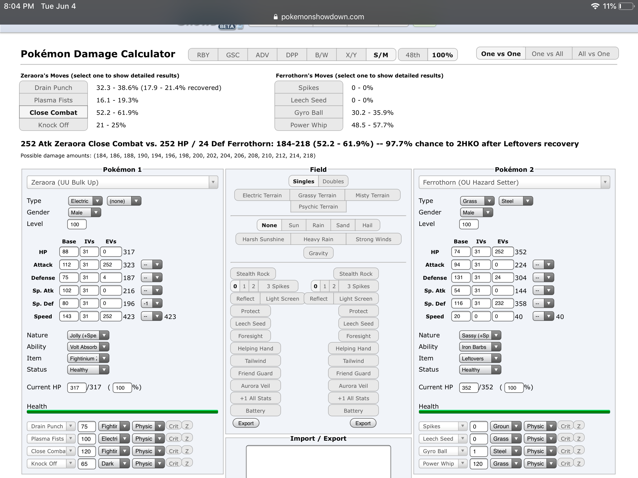This screenshot has width=638, height=478.
Task: Enable Electric Terrain
Action: coord(262,195)
